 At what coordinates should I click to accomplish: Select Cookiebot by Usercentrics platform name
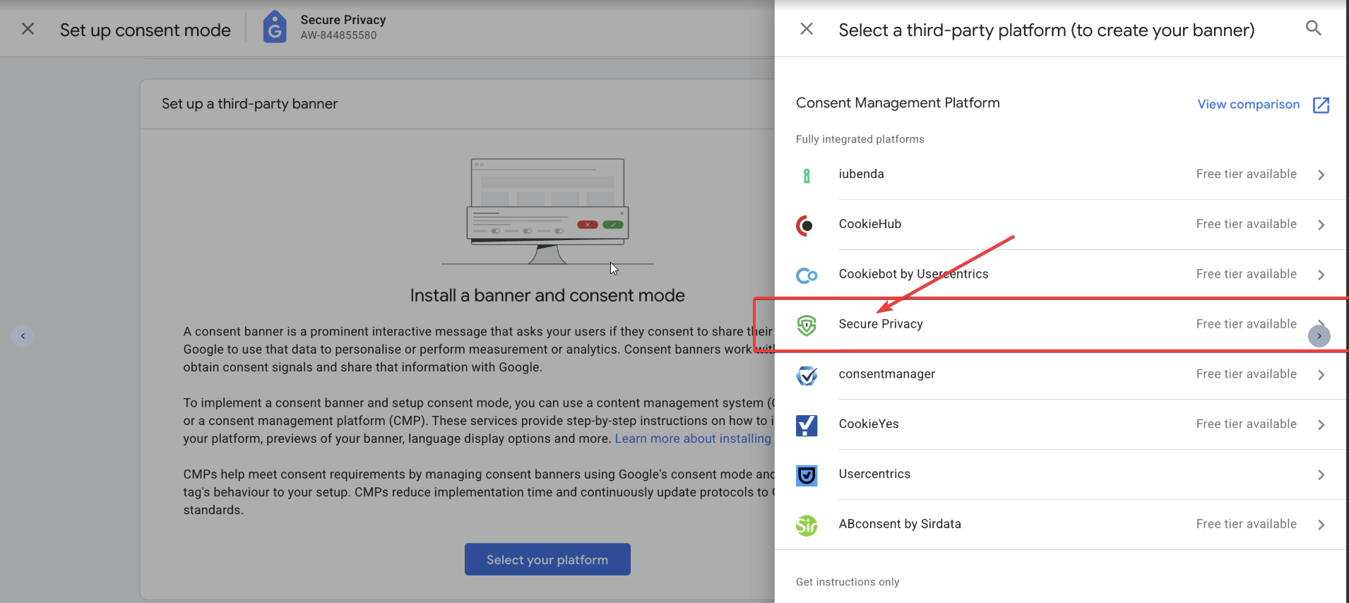pyautogui.click(x=913, y=274)
